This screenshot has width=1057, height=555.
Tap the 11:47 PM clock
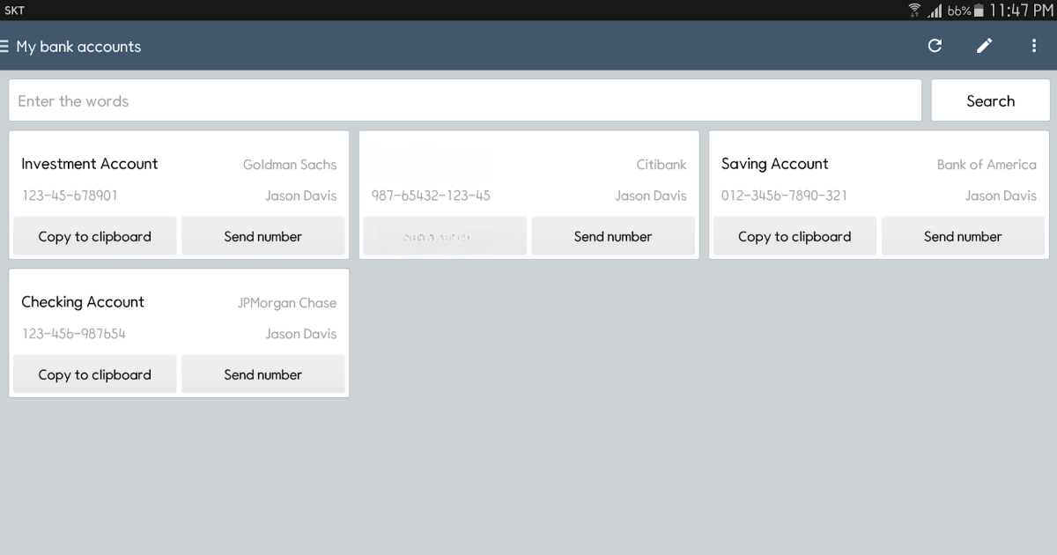(x=1021, y=11)
